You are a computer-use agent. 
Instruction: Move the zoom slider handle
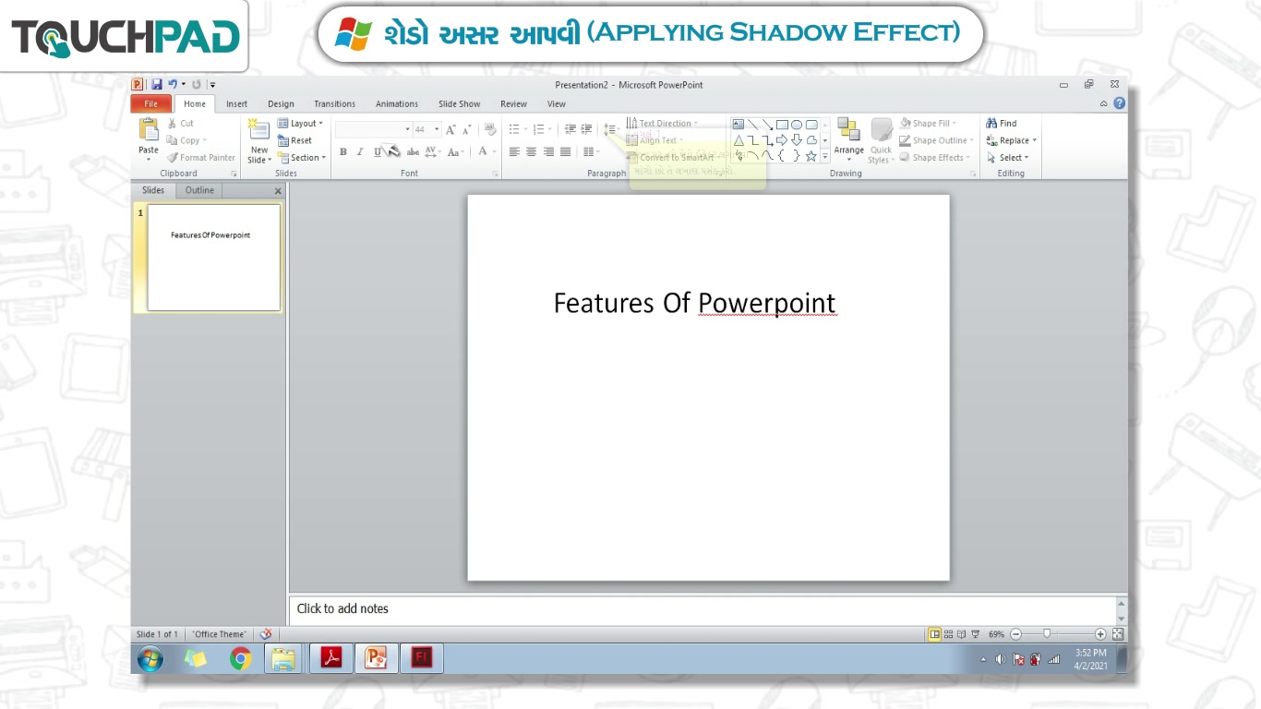click(x=1047, y=634)
